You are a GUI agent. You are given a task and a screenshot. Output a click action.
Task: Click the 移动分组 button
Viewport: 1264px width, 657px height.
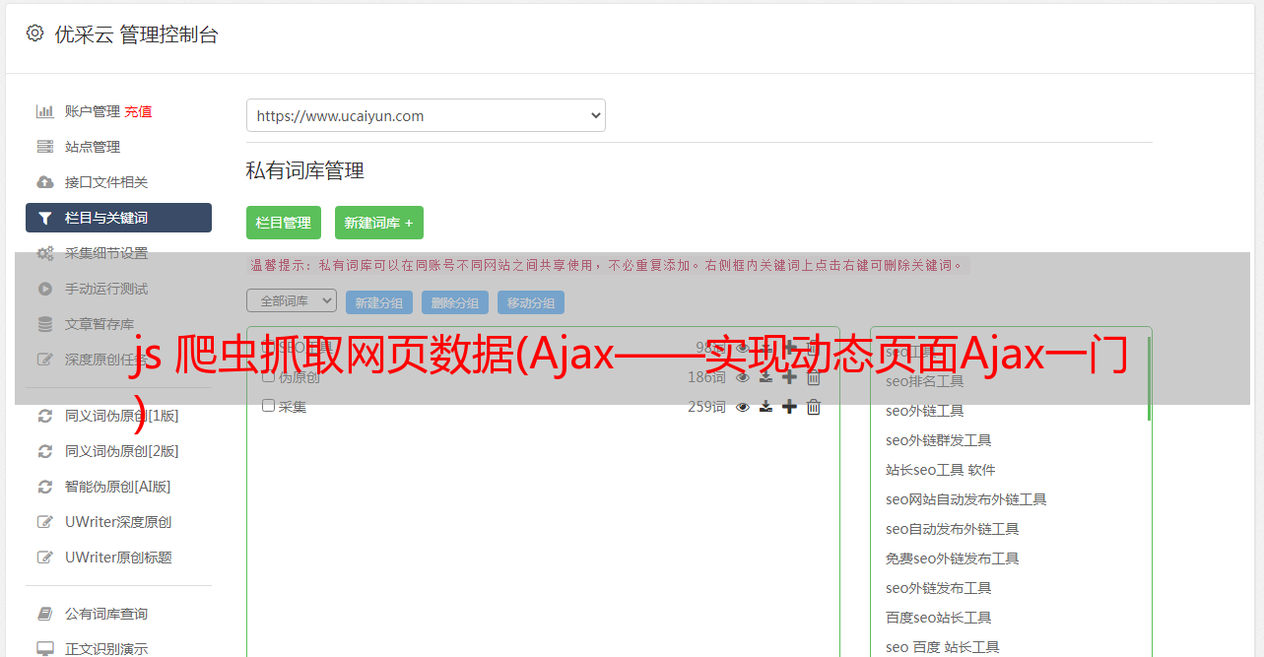(x=531, y=302)
